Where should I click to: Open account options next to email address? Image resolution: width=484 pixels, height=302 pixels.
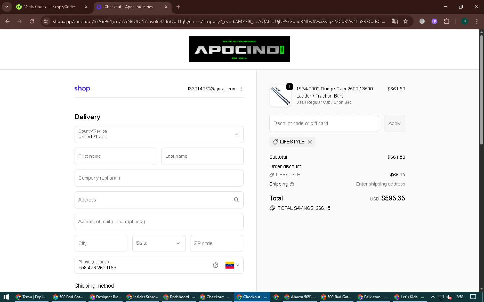point(241,89)
